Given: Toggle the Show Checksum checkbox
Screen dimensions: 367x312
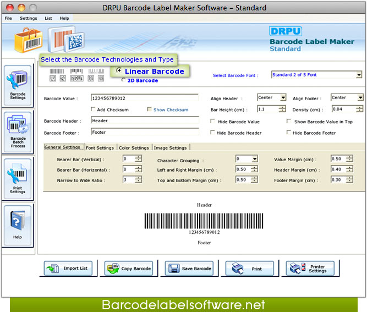Looking at the screenshot, I should pyautogui.click(x=149, y=109).
